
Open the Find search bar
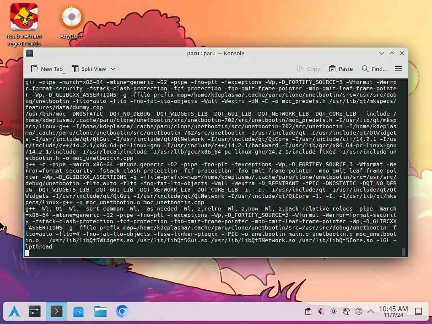374,69
